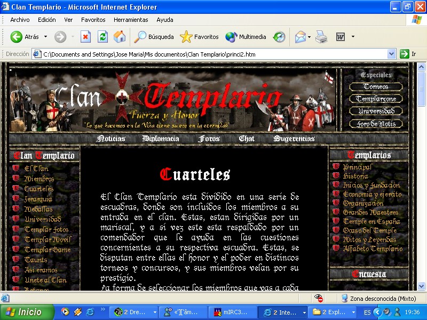Expand the Atrás history dropdown arrow

coord(45,37)
